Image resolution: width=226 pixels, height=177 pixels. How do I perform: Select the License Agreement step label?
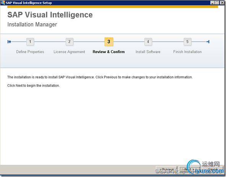(x=69, y=52)
